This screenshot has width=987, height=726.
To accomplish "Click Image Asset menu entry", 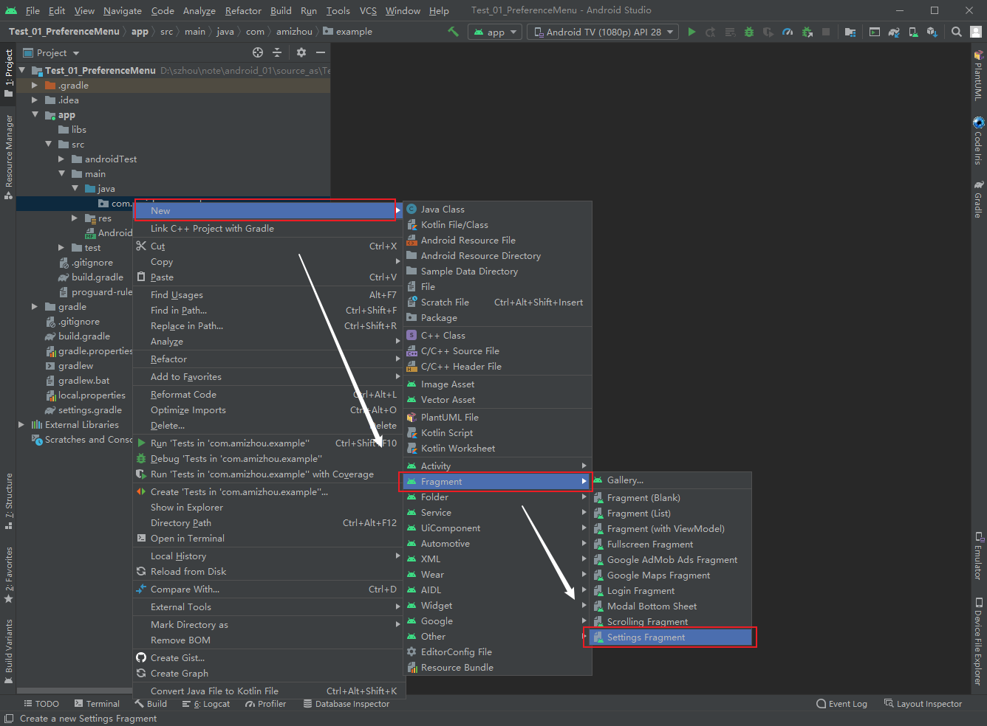I will (498, 384).
